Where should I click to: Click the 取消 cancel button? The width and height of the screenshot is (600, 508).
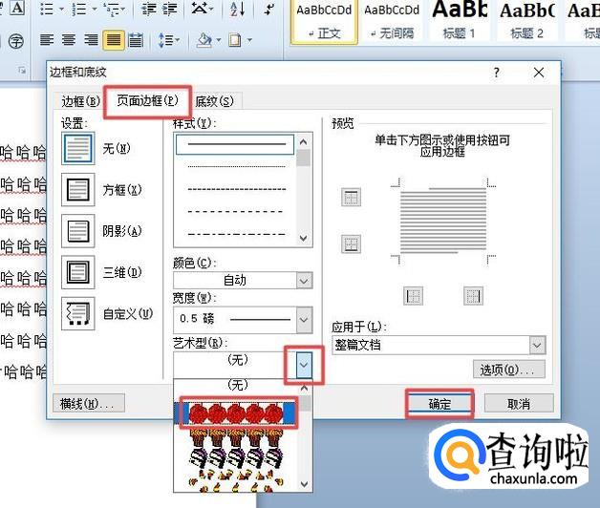(x=519, y=404)
